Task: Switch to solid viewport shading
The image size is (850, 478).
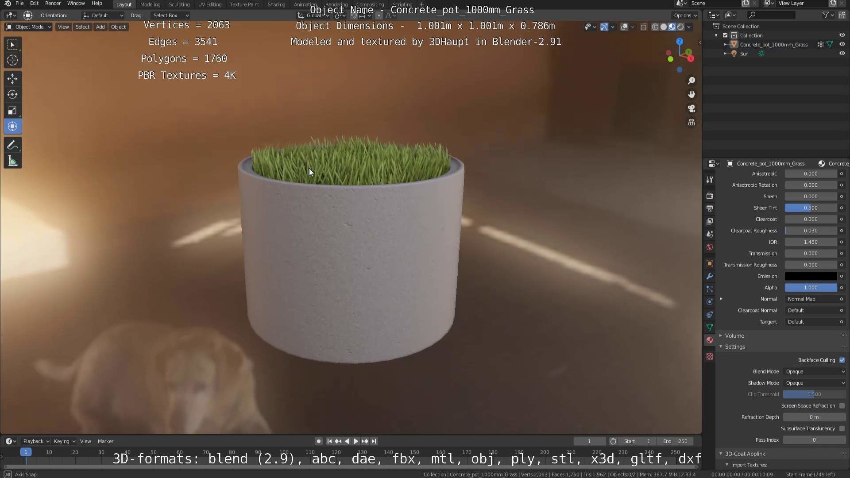Action: [664, 27]
